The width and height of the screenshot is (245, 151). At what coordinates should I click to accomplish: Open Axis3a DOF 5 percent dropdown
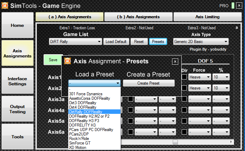coord(221,99)
